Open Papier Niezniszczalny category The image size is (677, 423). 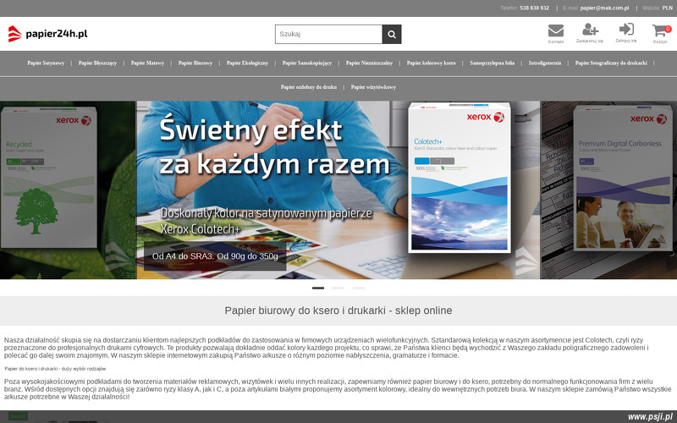[x=369, y=63]
